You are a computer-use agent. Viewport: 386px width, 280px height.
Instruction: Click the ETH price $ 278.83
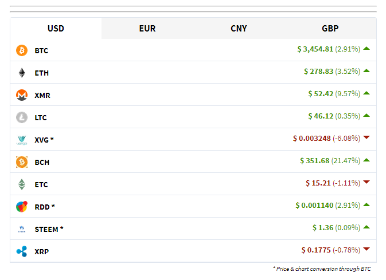coord(318,72)
